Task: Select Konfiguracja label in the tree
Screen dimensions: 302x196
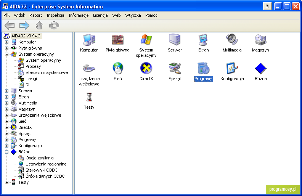Action: coord(30,146)
